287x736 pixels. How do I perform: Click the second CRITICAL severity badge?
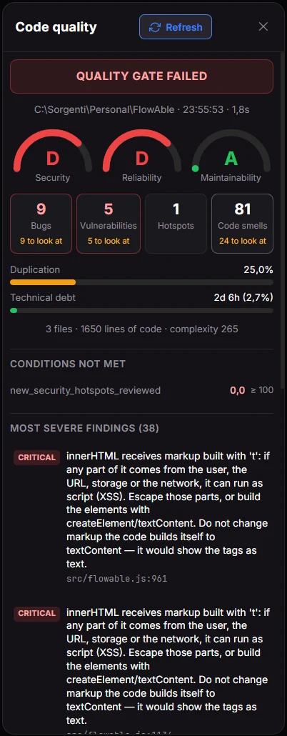36,614
